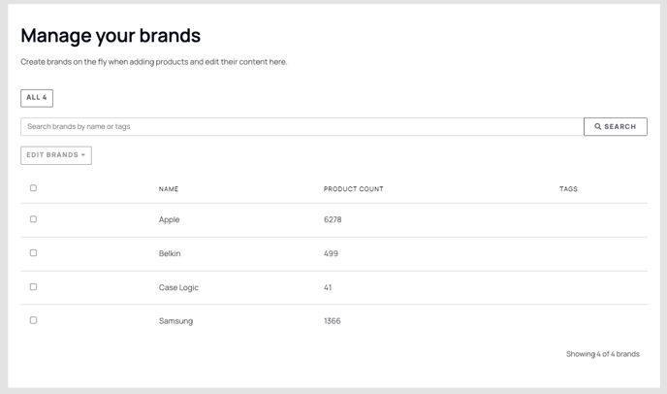667x394 pixels.
Task: Select the Case Logic row checkbox
Action: [x=33, y=286]
